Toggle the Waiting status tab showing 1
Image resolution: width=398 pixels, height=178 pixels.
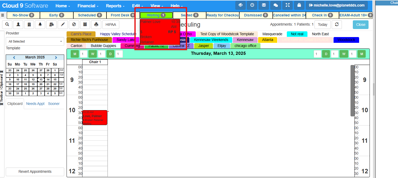(x=156, y=15)
